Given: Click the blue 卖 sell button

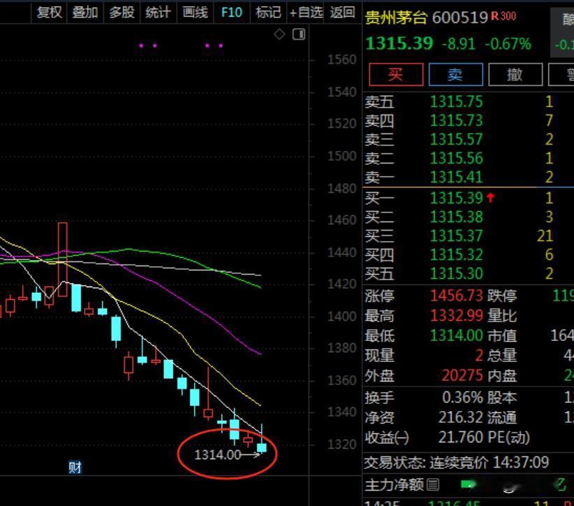Looking at the screenshot, I should (x=456, y=74).
